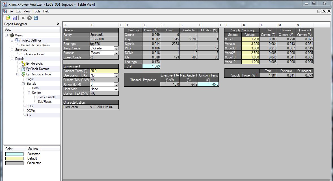The image size is (333, 181).
Task: Collapse the Signals node
Action: [x=23, y=84]
